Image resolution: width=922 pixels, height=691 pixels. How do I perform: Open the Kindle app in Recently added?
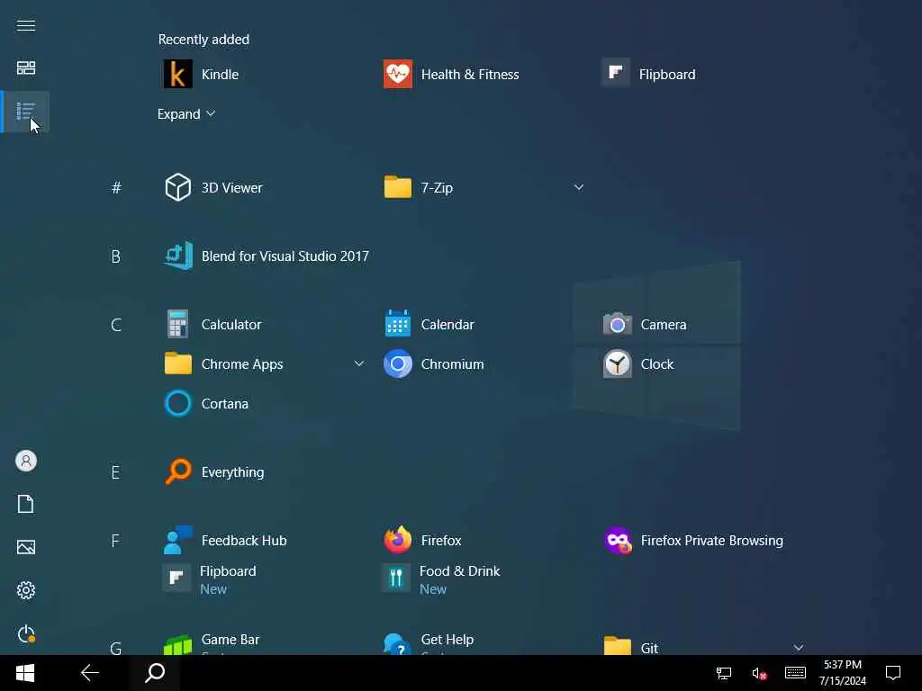pos(201,74)
